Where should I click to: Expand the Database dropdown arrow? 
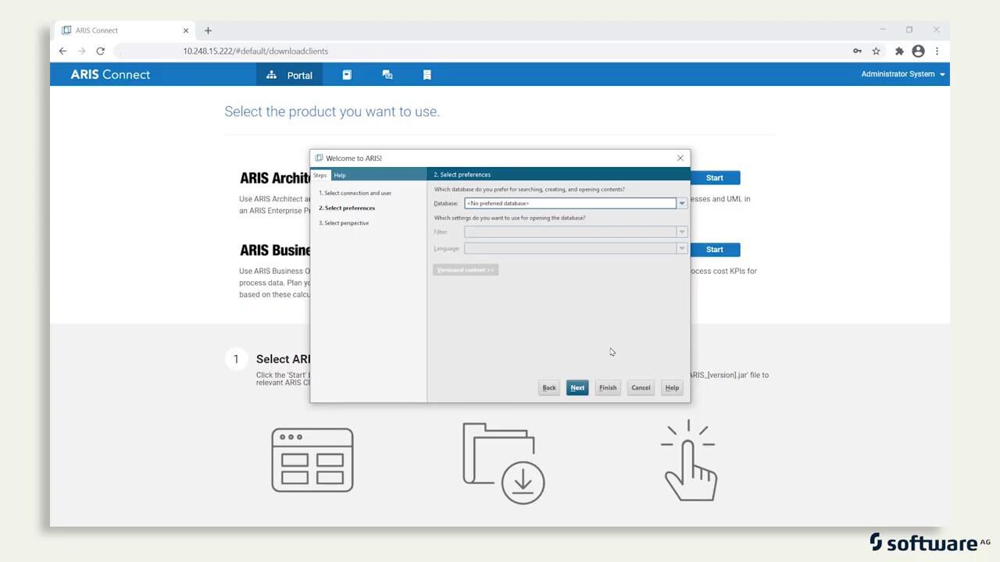[x=681, y=203]
